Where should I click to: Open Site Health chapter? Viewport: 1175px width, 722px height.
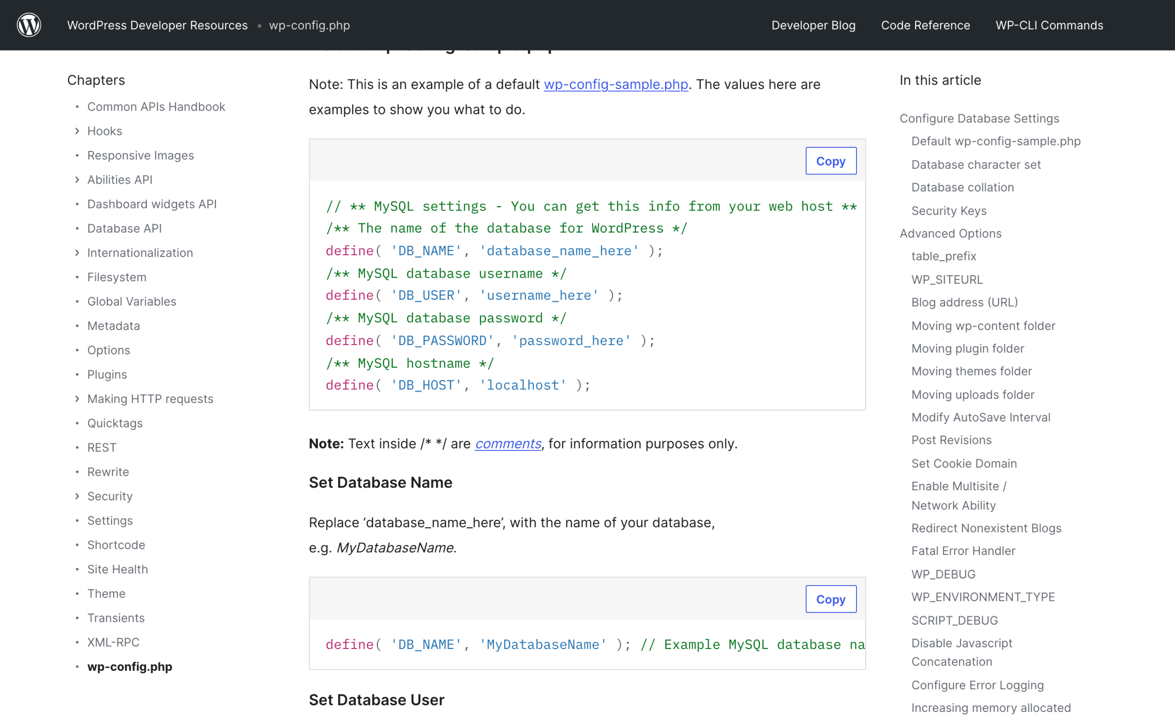(117, 569)
